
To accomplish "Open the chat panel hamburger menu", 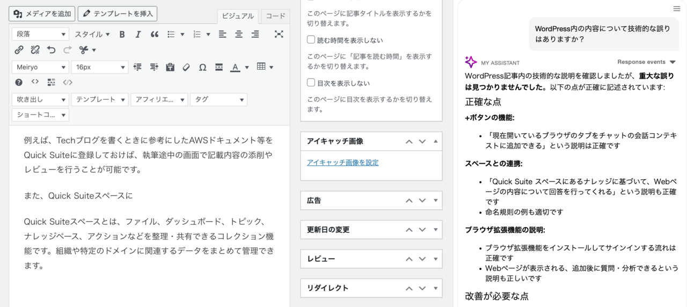I will point(676,9).
